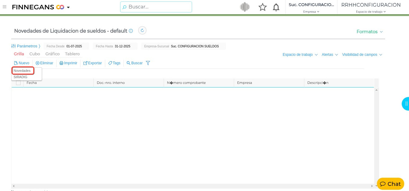This screenshot has width=409, height=191.
Task: Focus the Buscar search box
Action: point(156,7)
